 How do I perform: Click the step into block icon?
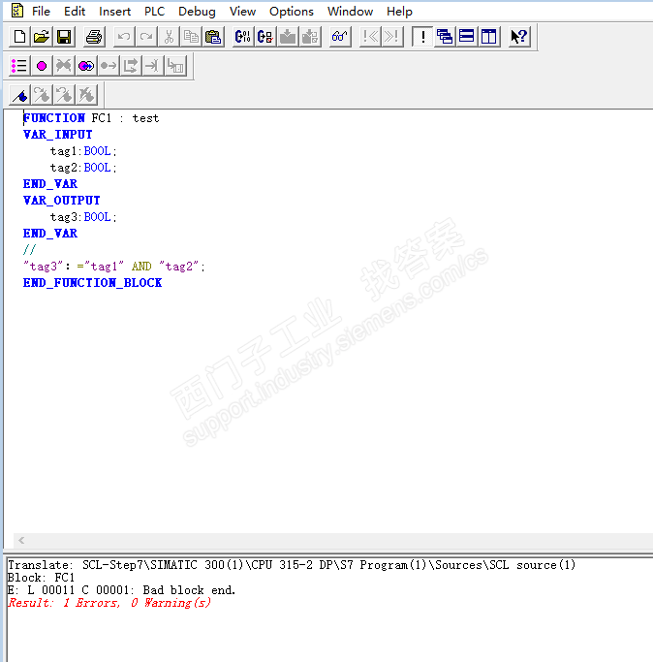click(x=175, y=66)
